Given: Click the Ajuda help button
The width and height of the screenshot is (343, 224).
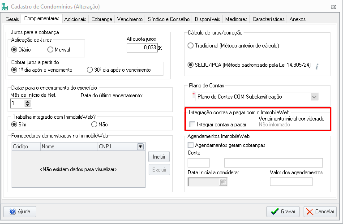Looking at the screenshot, I should tap(20, 211).
